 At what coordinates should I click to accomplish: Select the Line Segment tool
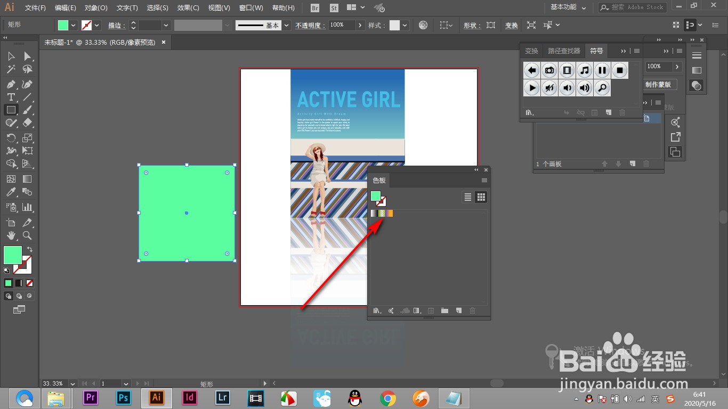(x=27, y=97)
